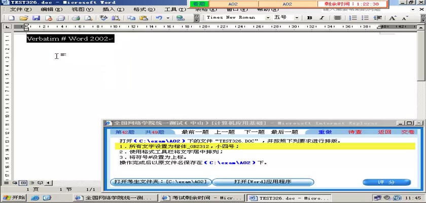Switch to Outline view button

(x=32, y=182)
